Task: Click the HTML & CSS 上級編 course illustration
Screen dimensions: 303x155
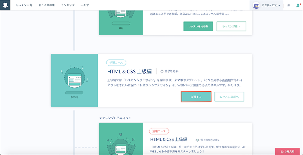Action: point(74,77)
